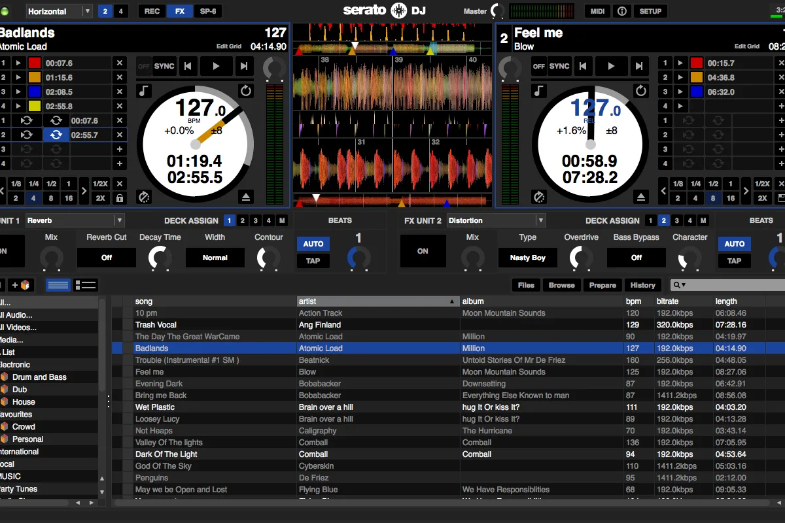Turn FX Unit 2 ON button
The width and height of the screenshot is (785, 523).
coord(423,251)
